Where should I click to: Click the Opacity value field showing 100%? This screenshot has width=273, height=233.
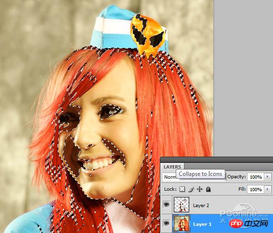tap(256, 177)
